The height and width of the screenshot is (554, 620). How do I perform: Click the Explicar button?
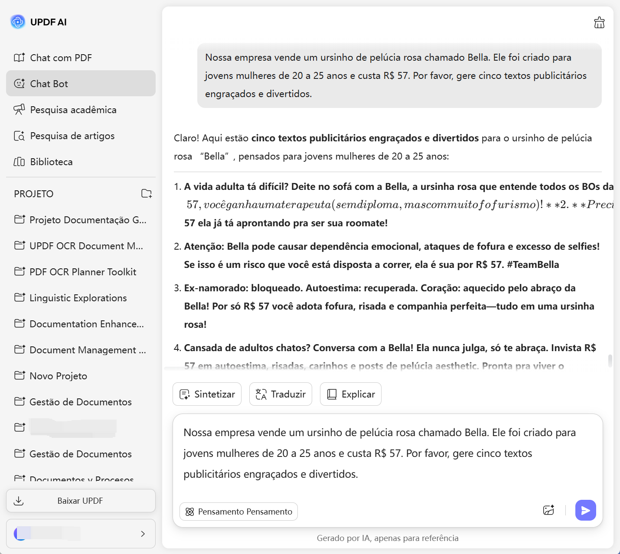coord(350,394)
